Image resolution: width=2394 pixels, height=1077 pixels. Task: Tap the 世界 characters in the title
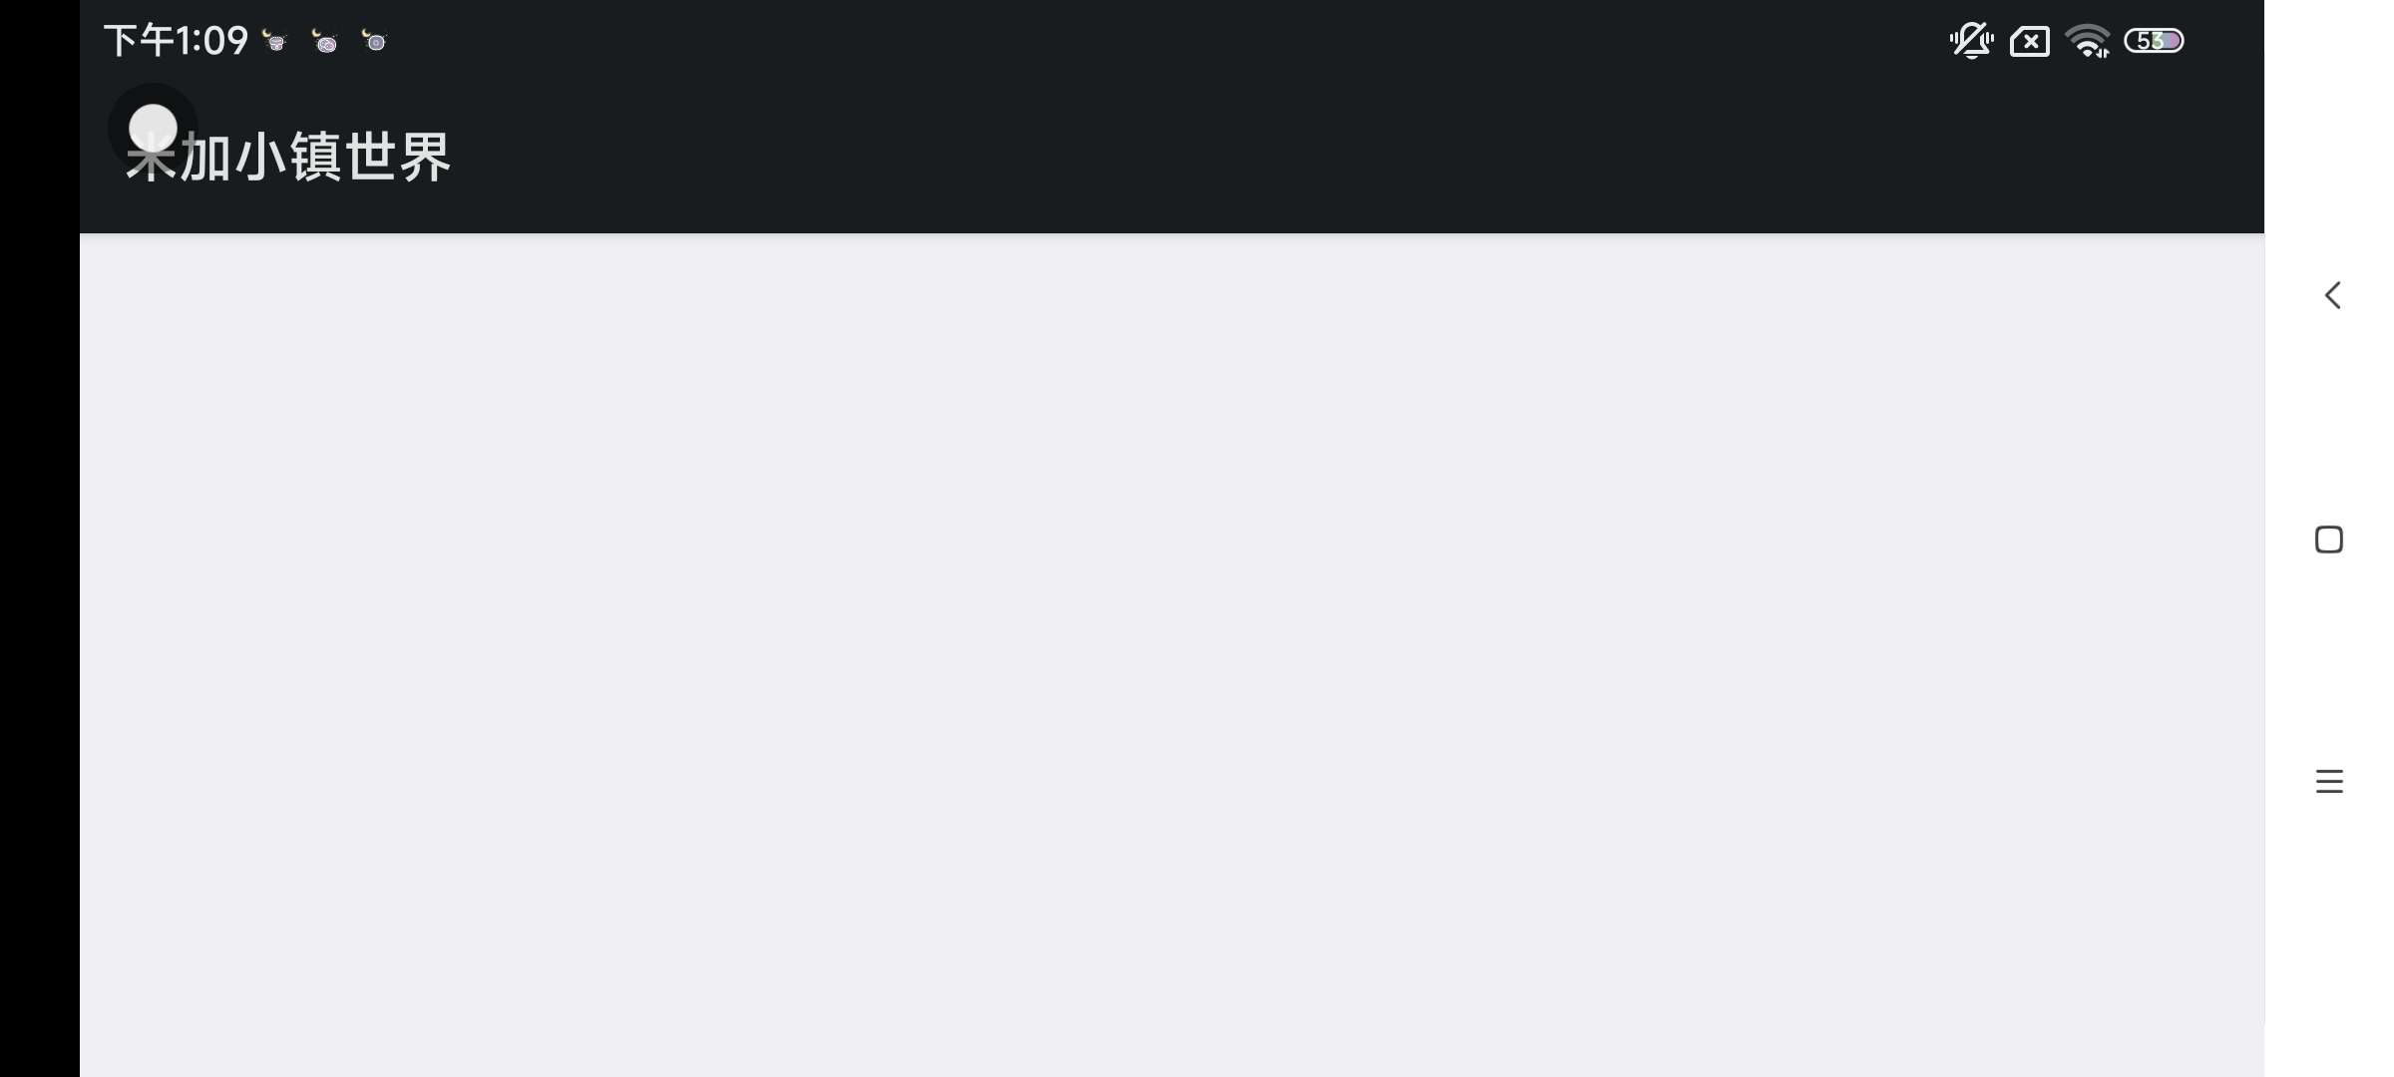click(397, 158)
